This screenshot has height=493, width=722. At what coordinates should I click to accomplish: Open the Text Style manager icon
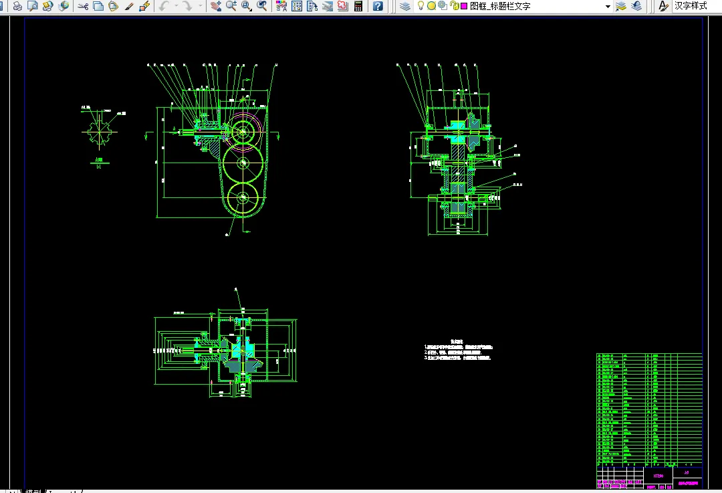pyautogui.click(x=663, y=6)
